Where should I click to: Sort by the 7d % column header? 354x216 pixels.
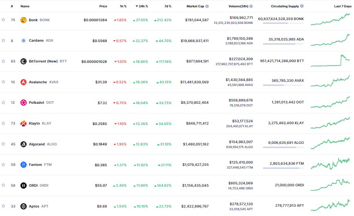[x=168, y=7]
